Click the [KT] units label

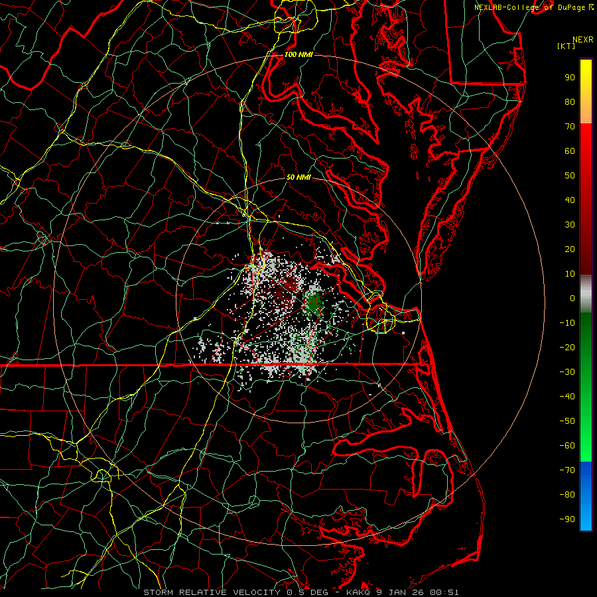tap(566, 46)
